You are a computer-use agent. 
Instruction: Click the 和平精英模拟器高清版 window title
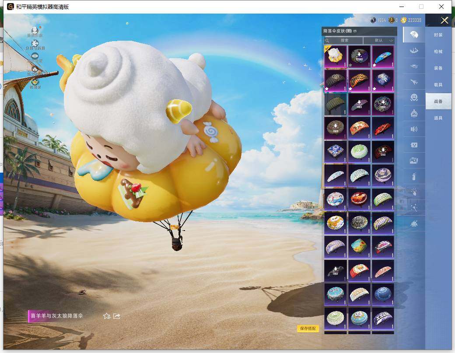pyautogui.click(x=42, y=7)
